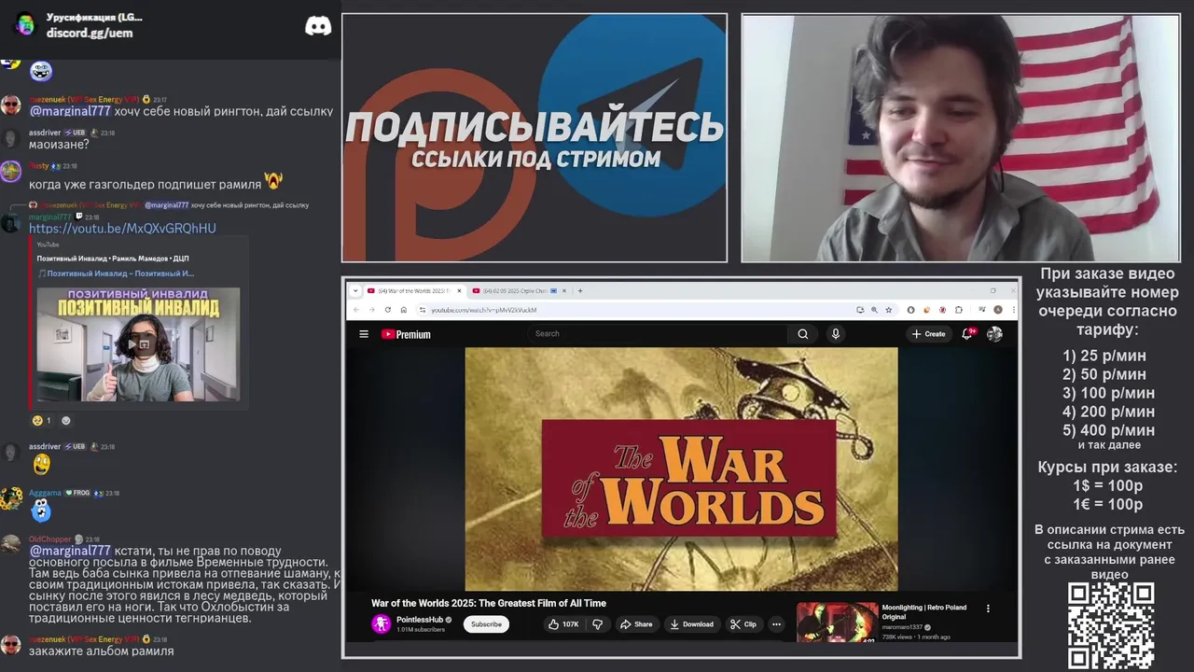Open the browser profile avatar
This screenshot has height=672, width=1194.
pos(998,310)
